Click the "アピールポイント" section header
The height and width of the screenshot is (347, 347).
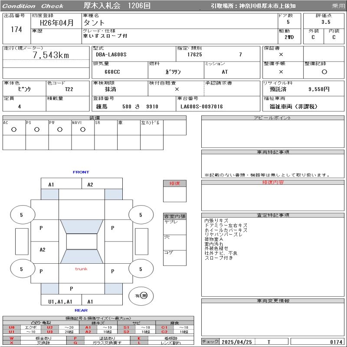272,118
